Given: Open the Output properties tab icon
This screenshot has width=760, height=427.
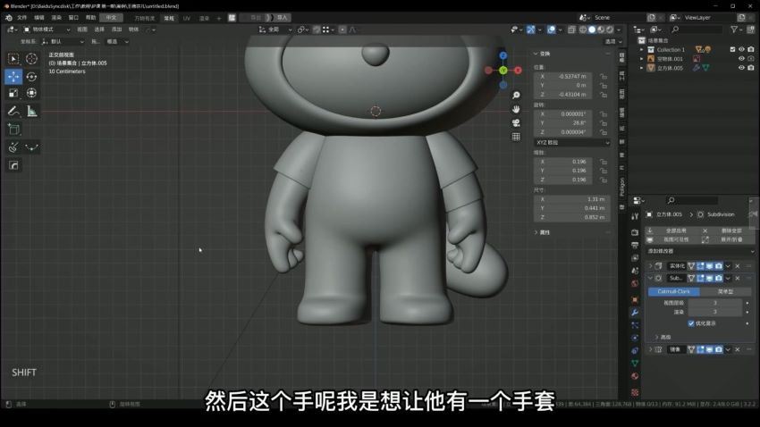Looking at the screenshot, I should [x=635, y=246].
